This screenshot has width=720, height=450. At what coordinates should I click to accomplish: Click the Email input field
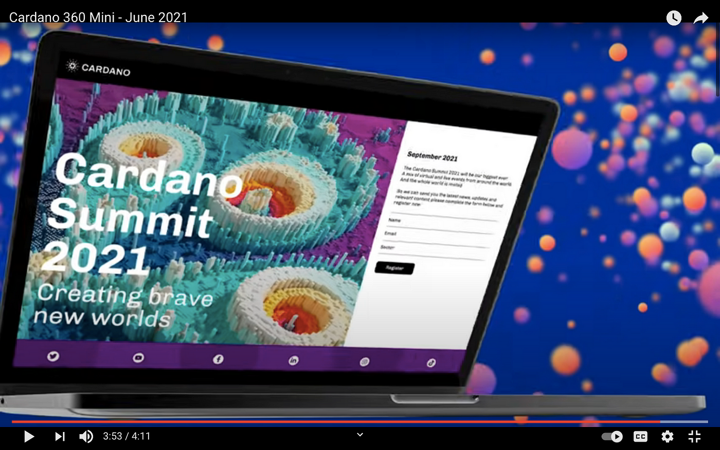pos(438,237)
